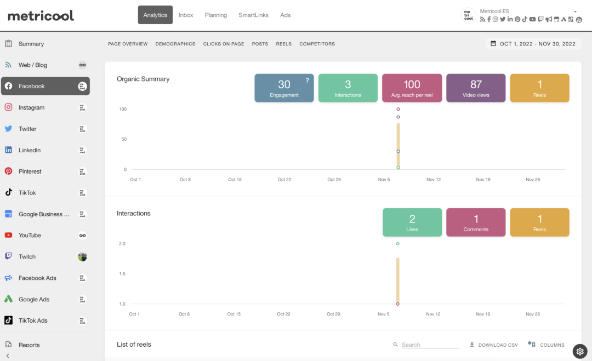The image size is (592, 361).
Task: Toggle Video views series in the chart
Action: point(476,88)
